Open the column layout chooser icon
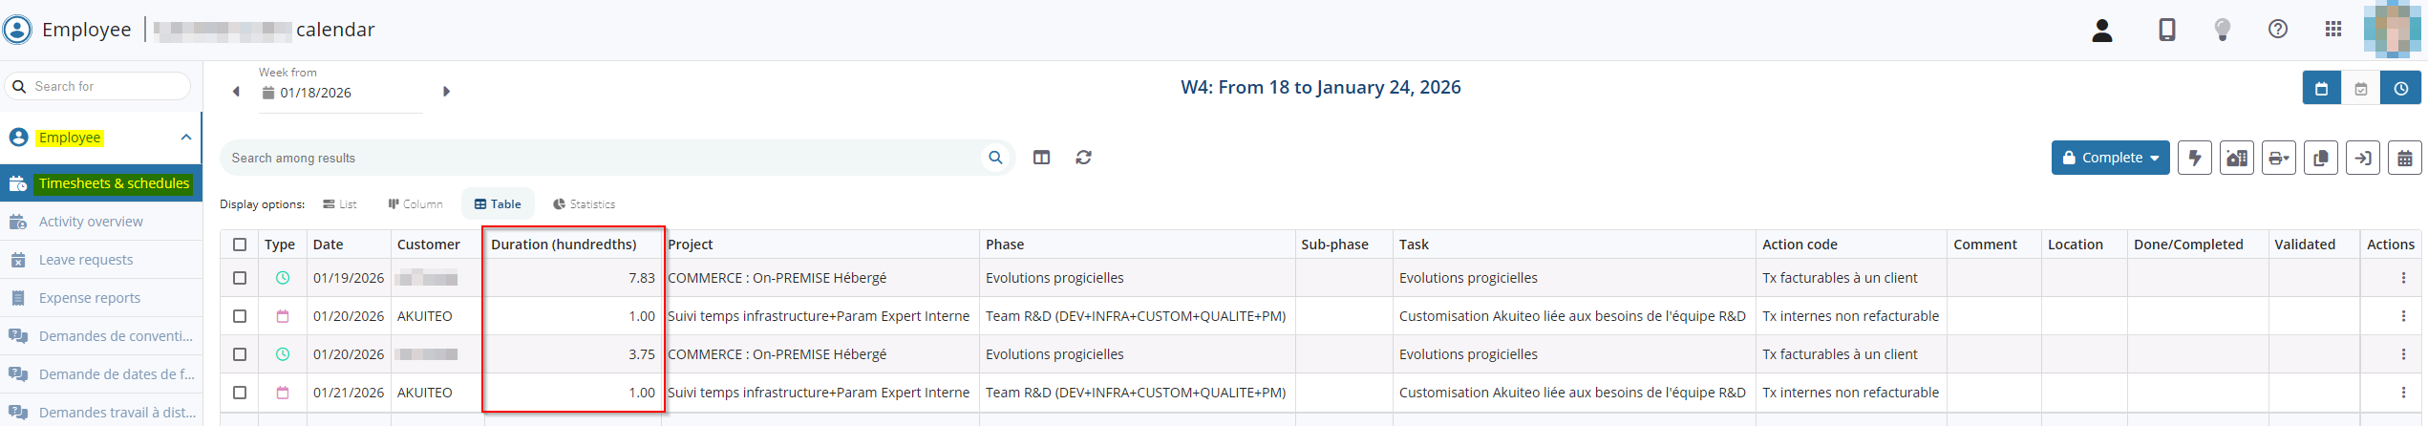The width and height of the screenshot is (2428, 426). point(1041,158)
